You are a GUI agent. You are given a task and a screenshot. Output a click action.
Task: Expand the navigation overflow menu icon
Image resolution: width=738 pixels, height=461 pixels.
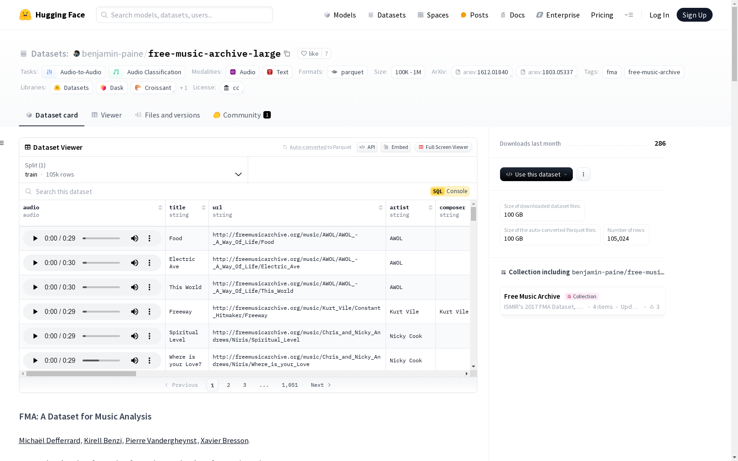[629, 15]
